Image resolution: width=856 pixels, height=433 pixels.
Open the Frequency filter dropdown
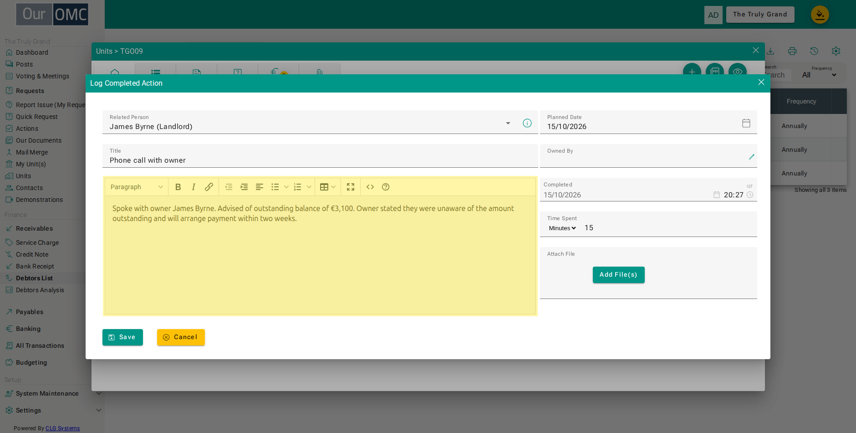(x=820, y=75)
